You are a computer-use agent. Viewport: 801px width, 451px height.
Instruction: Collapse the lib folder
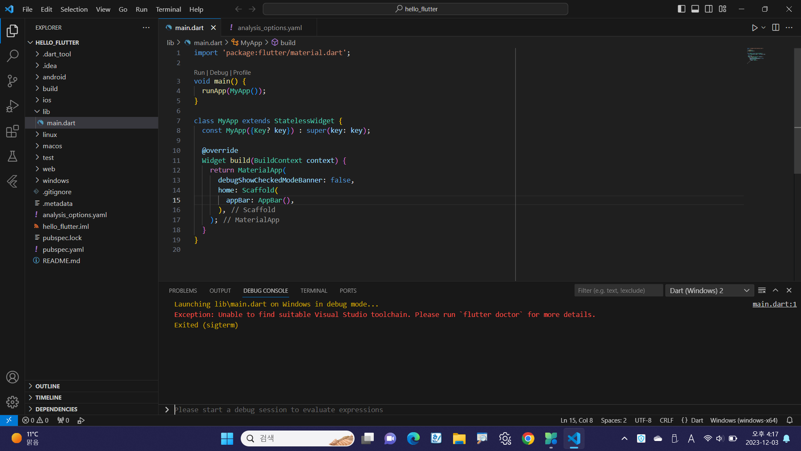(x=92, y=111)
